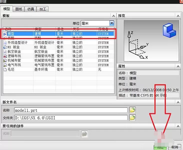Open browse folder icon beside model1.prt name
This screenshot has height=150, width=183.
(x=132, y=110)
